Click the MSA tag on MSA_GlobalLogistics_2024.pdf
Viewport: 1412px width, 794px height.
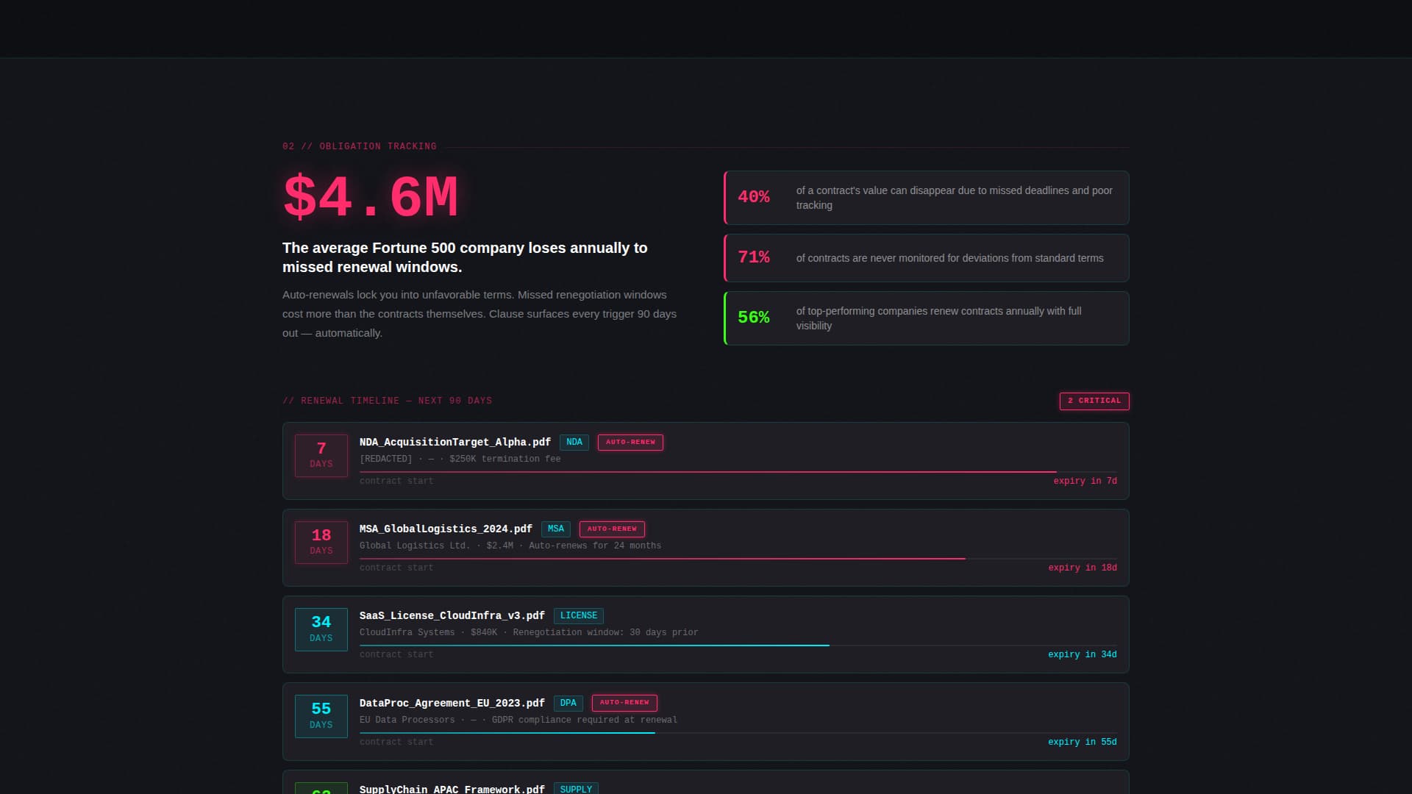[x=555, y=529]
